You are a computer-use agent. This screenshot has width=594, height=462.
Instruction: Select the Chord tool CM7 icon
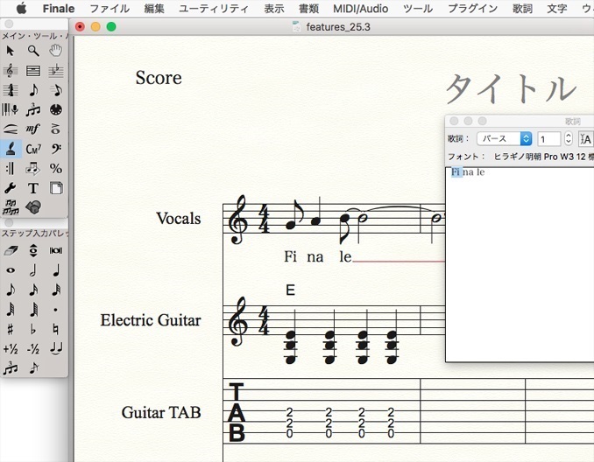pos(33,149)
